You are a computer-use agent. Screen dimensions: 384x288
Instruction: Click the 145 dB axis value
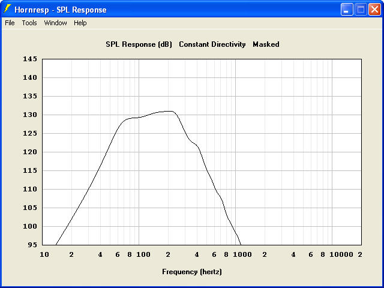click(30, 59)
